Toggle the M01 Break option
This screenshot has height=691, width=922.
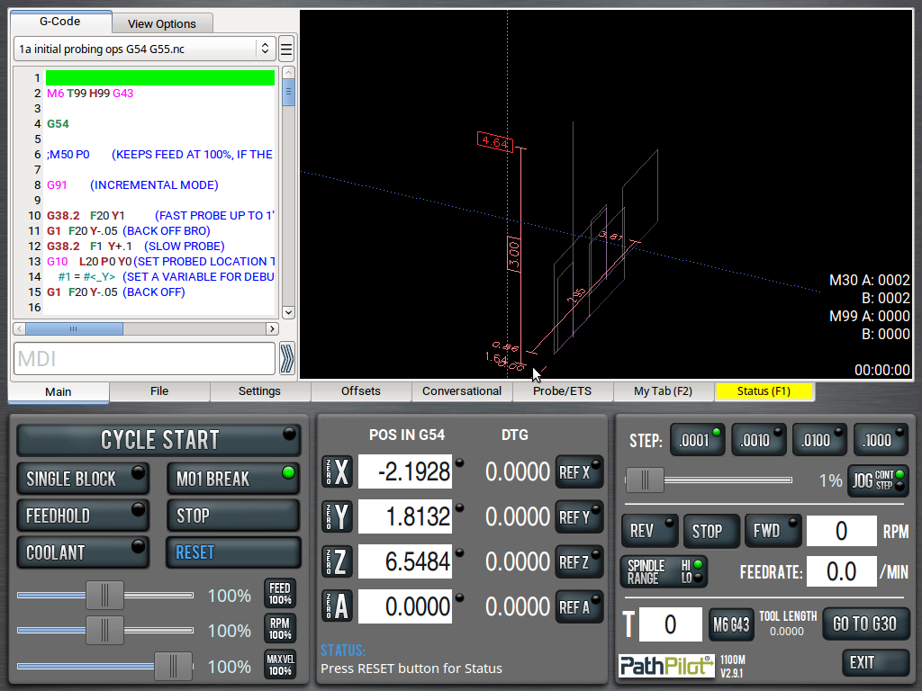pyautogui.click(x=232, y=479)
